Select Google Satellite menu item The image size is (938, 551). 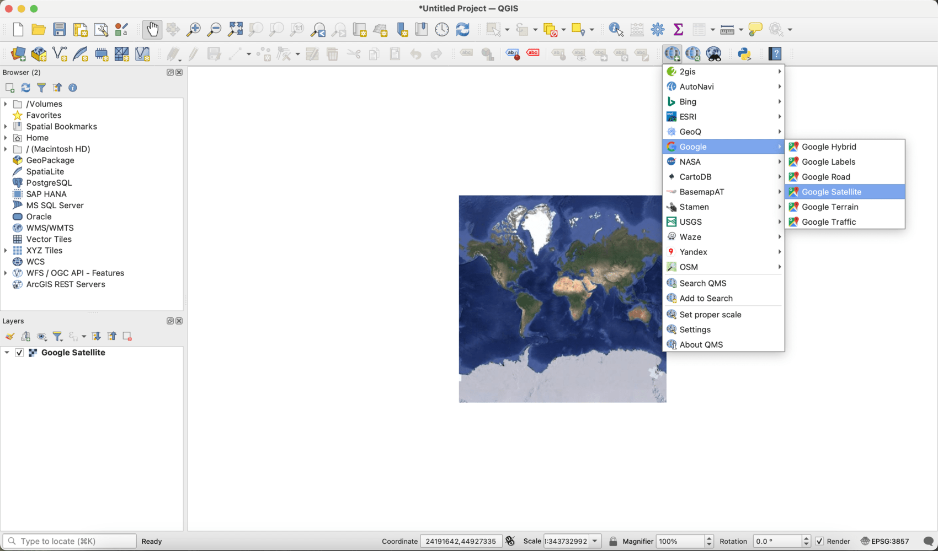tap(845, 192)
